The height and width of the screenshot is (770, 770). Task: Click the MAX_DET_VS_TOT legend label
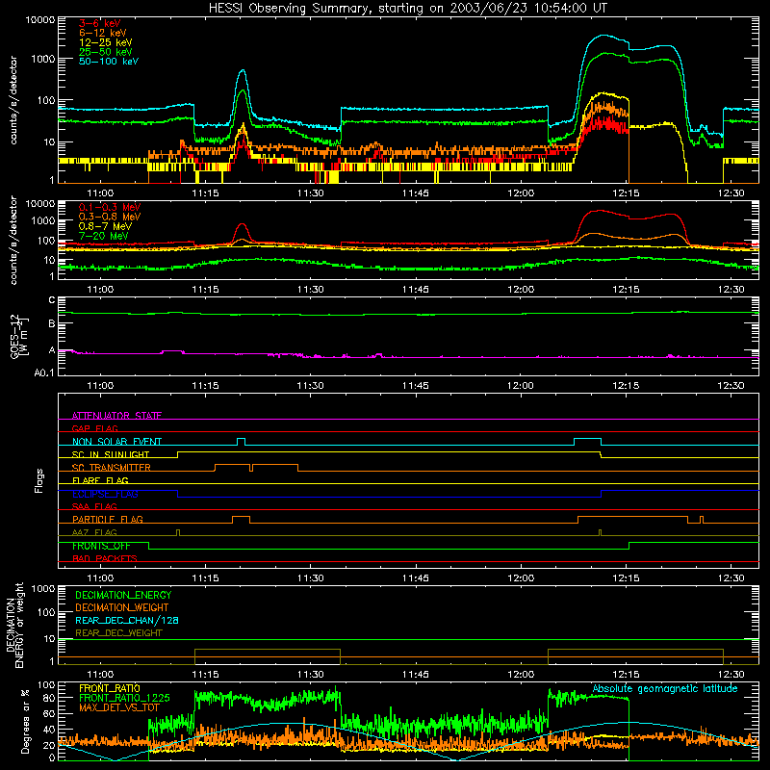tap(119, 707)
